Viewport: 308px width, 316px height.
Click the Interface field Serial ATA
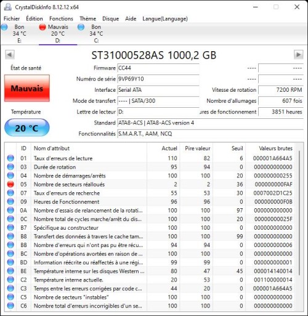tap(158, 90)
